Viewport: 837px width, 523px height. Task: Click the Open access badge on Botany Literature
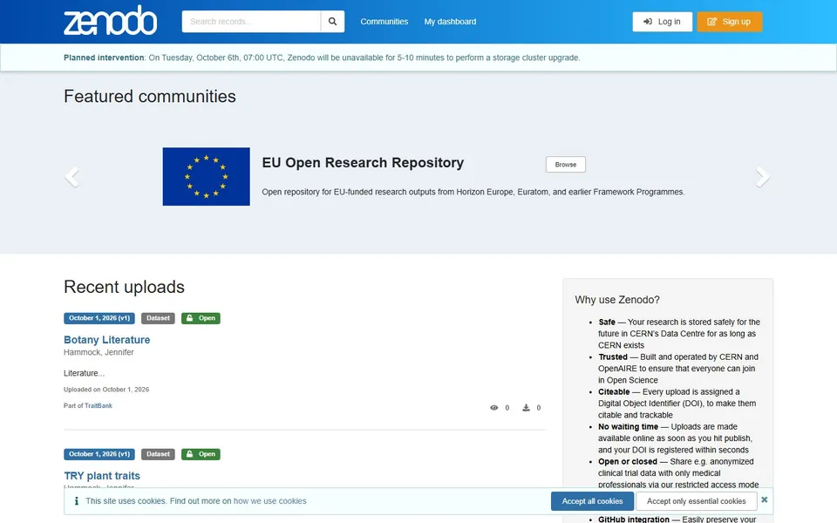click(201, 318)
